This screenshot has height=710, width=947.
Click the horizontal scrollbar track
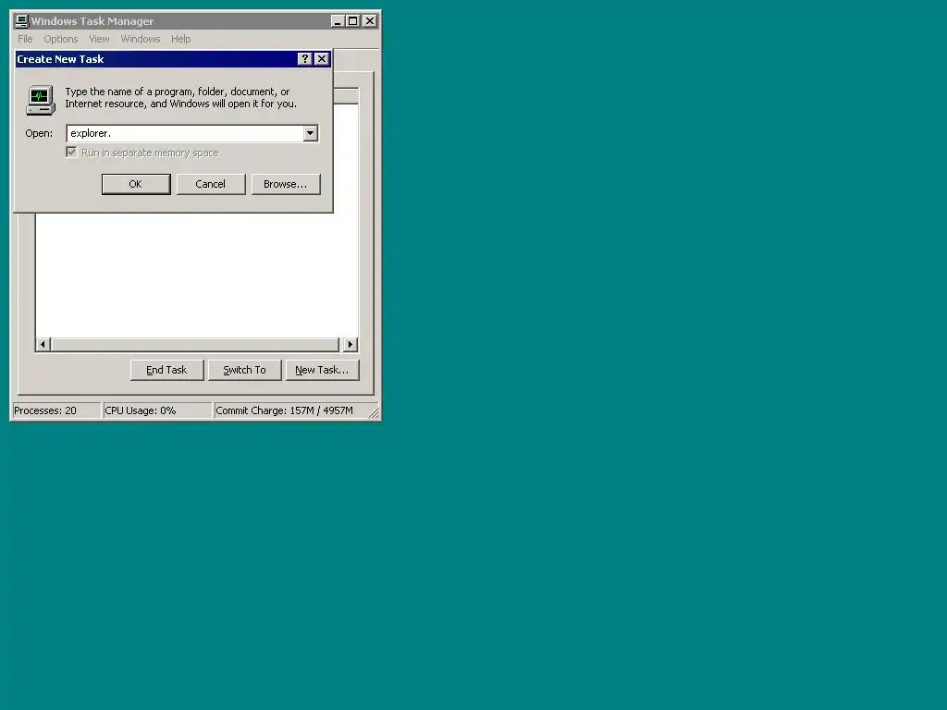[x=196, y=344]
